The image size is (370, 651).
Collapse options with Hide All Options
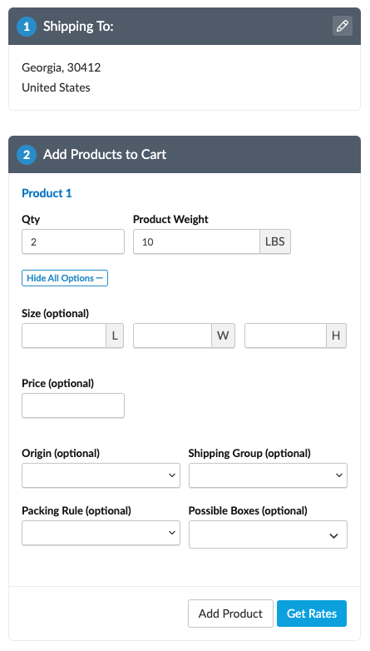coord(65,278)
